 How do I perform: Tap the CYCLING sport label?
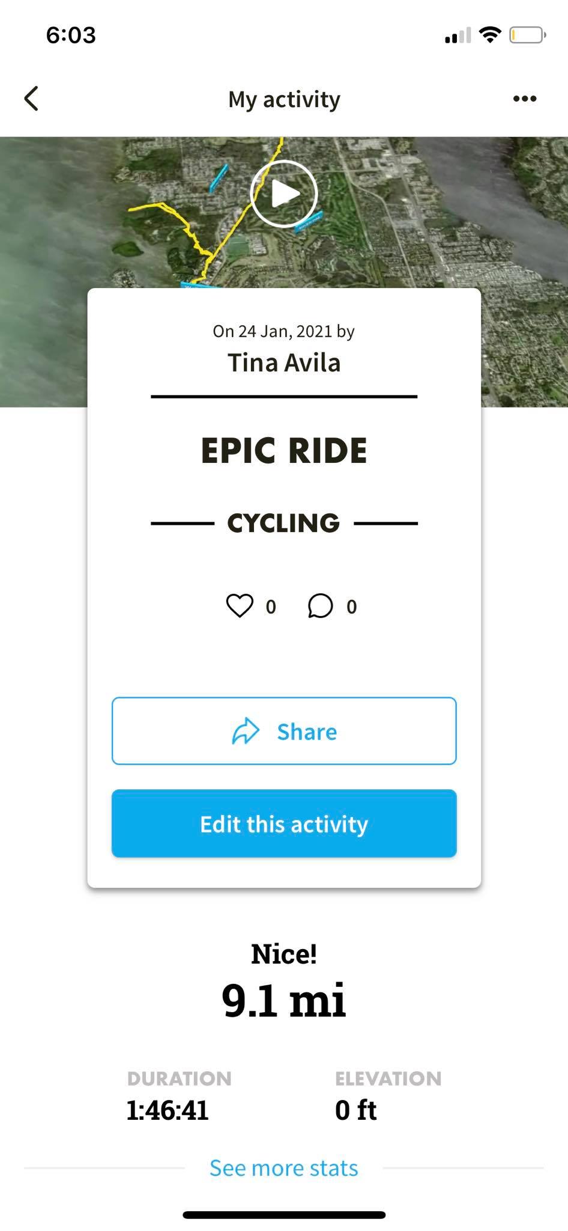(x=284, y=523)
